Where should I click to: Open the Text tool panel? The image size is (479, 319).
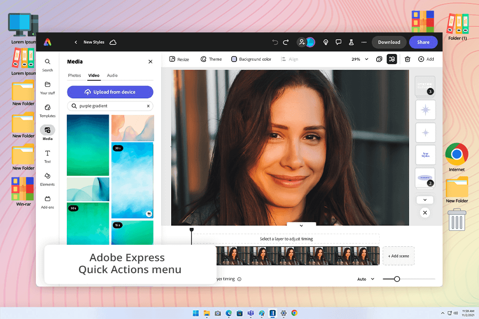tap(47, 157)
